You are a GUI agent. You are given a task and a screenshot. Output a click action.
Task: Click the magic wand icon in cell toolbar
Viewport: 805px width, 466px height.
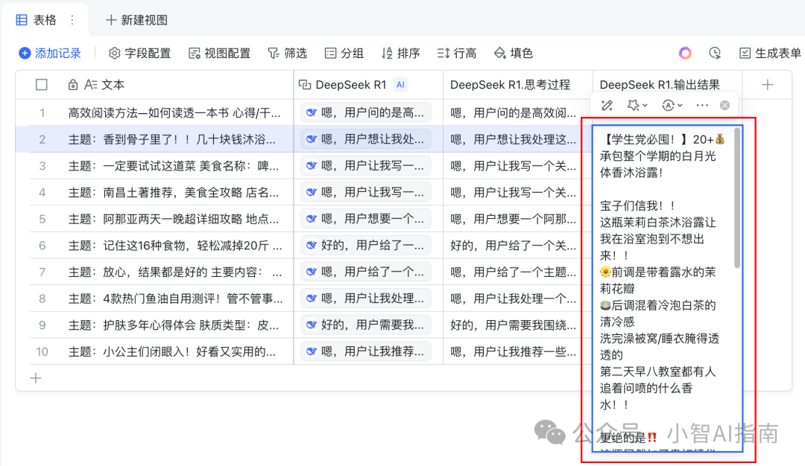click(x=607, y=106)
